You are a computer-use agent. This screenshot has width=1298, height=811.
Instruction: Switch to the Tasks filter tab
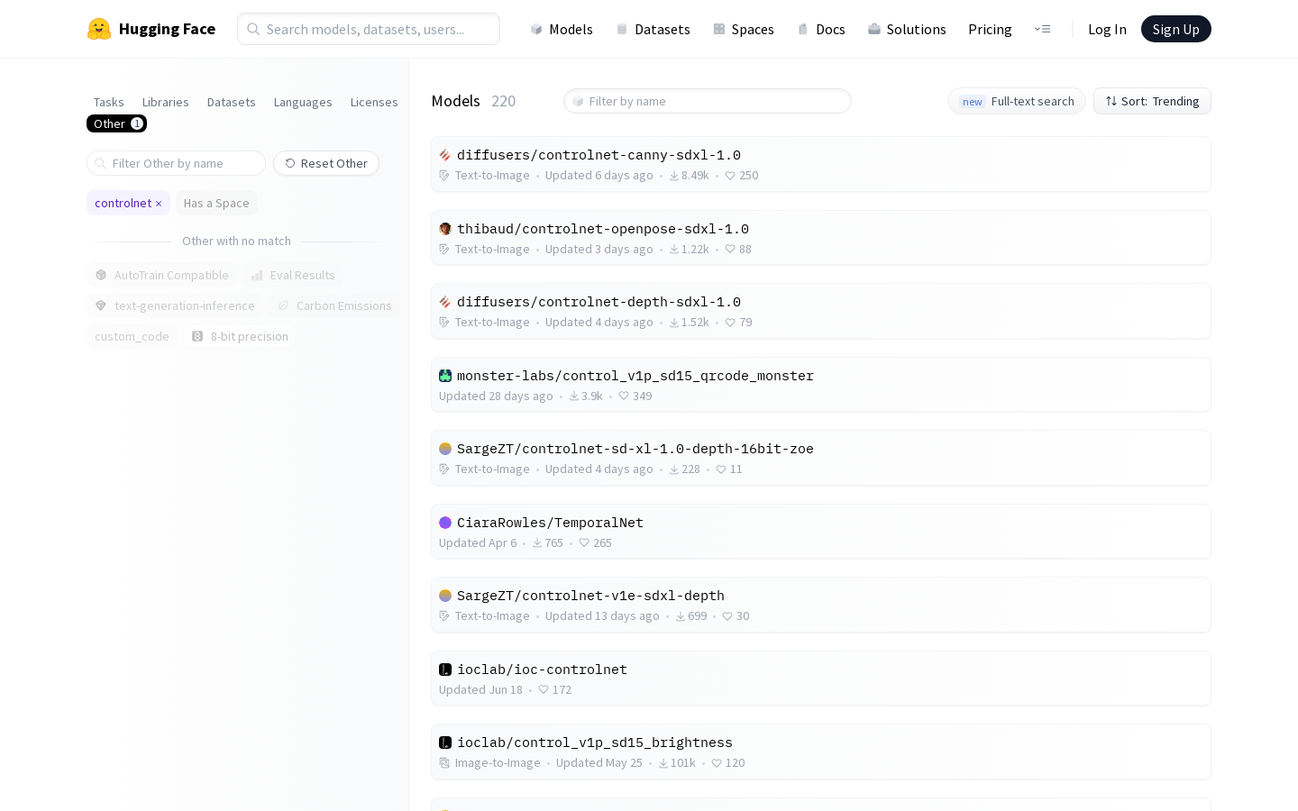[109, 102]
